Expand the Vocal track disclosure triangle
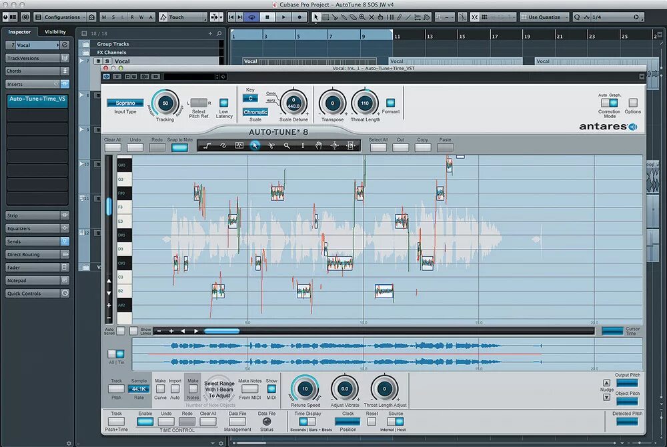Screen dimensions: 667x447 pyautogui.click(x=81, y=61)
